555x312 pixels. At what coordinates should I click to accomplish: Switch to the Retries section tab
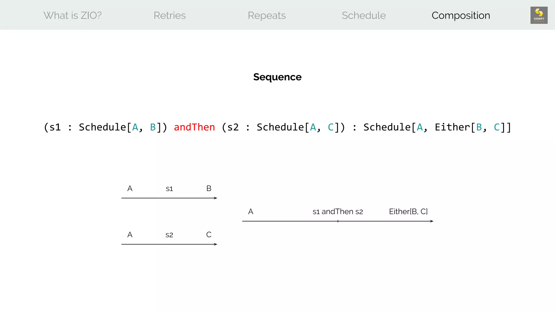click(x=170, y=15)
